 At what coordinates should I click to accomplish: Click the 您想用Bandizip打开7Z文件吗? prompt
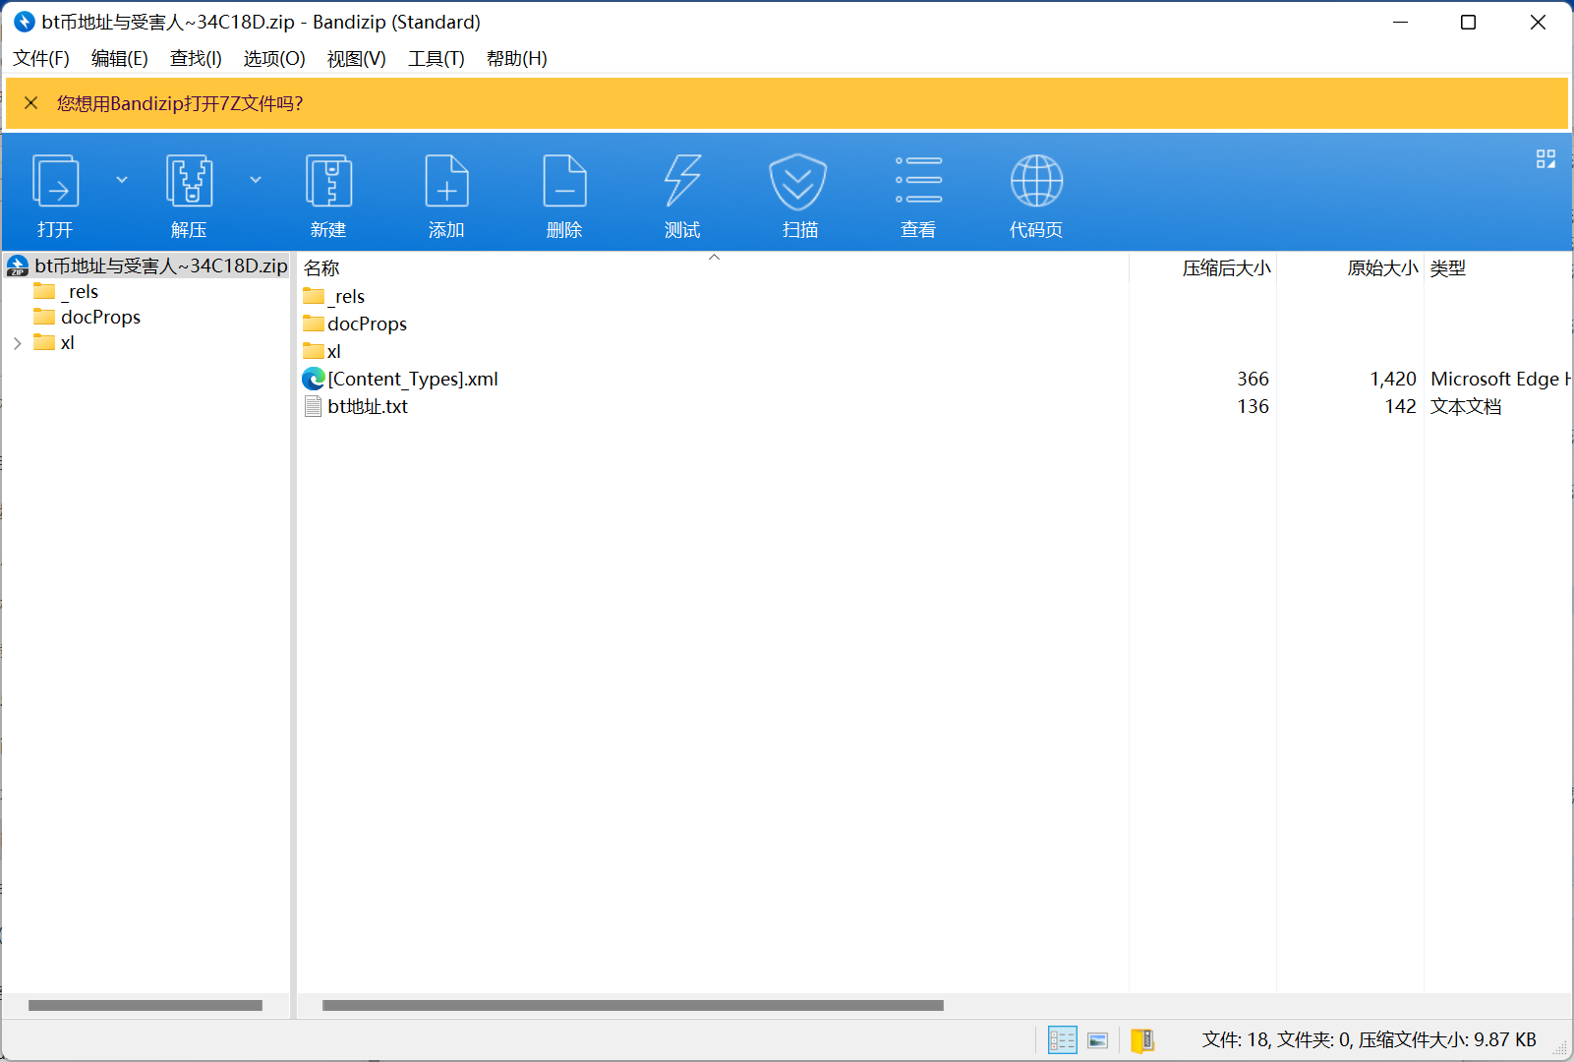tap(180, 103)
